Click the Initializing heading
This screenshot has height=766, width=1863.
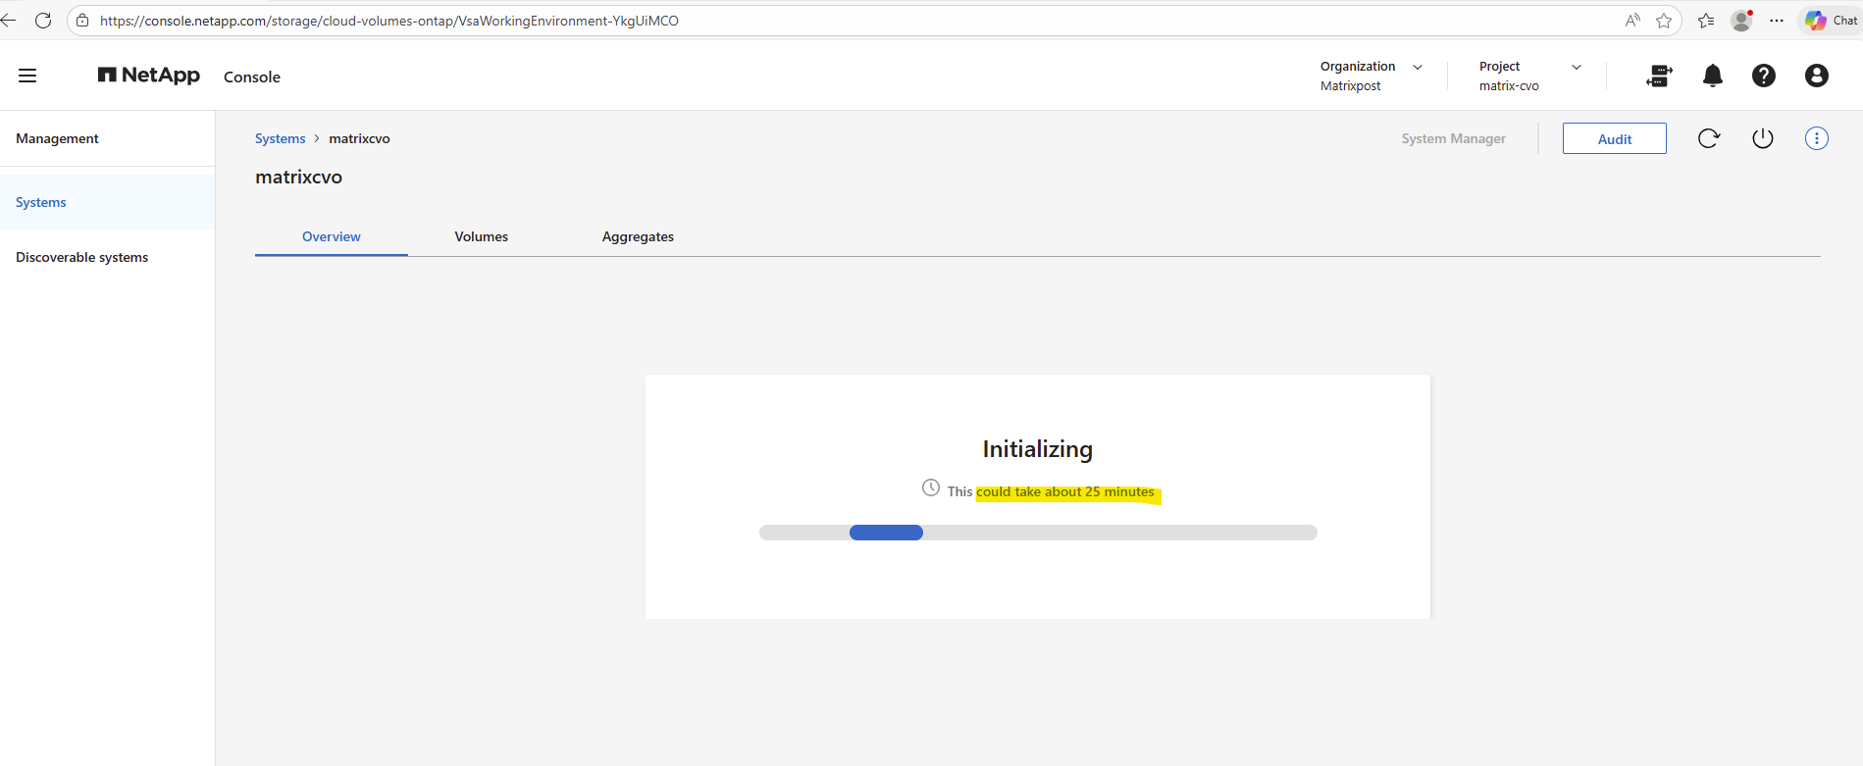point(1038,449)
